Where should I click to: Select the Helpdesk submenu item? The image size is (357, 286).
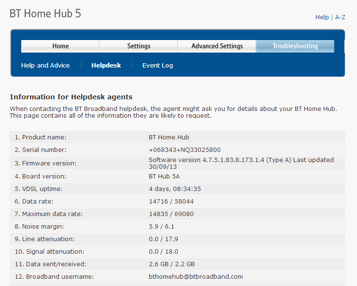point(106,66)
